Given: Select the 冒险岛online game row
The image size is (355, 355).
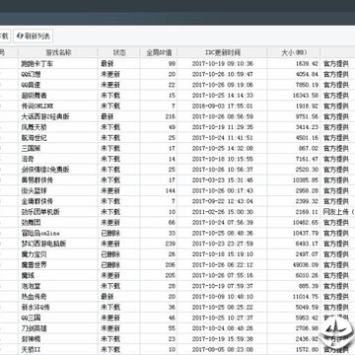Looking at the screenshot, I should (177, 233).
